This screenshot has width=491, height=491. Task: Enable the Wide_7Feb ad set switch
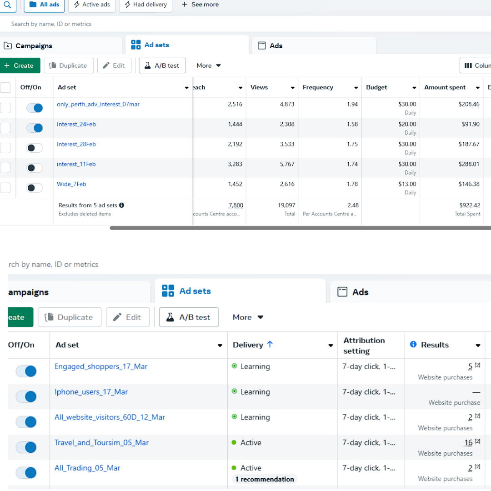(35, 188)
